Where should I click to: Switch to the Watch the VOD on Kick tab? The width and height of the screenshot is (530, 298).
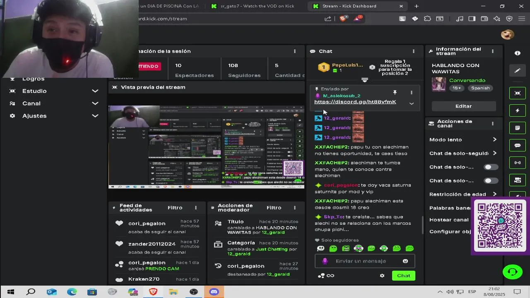[253, 6]
